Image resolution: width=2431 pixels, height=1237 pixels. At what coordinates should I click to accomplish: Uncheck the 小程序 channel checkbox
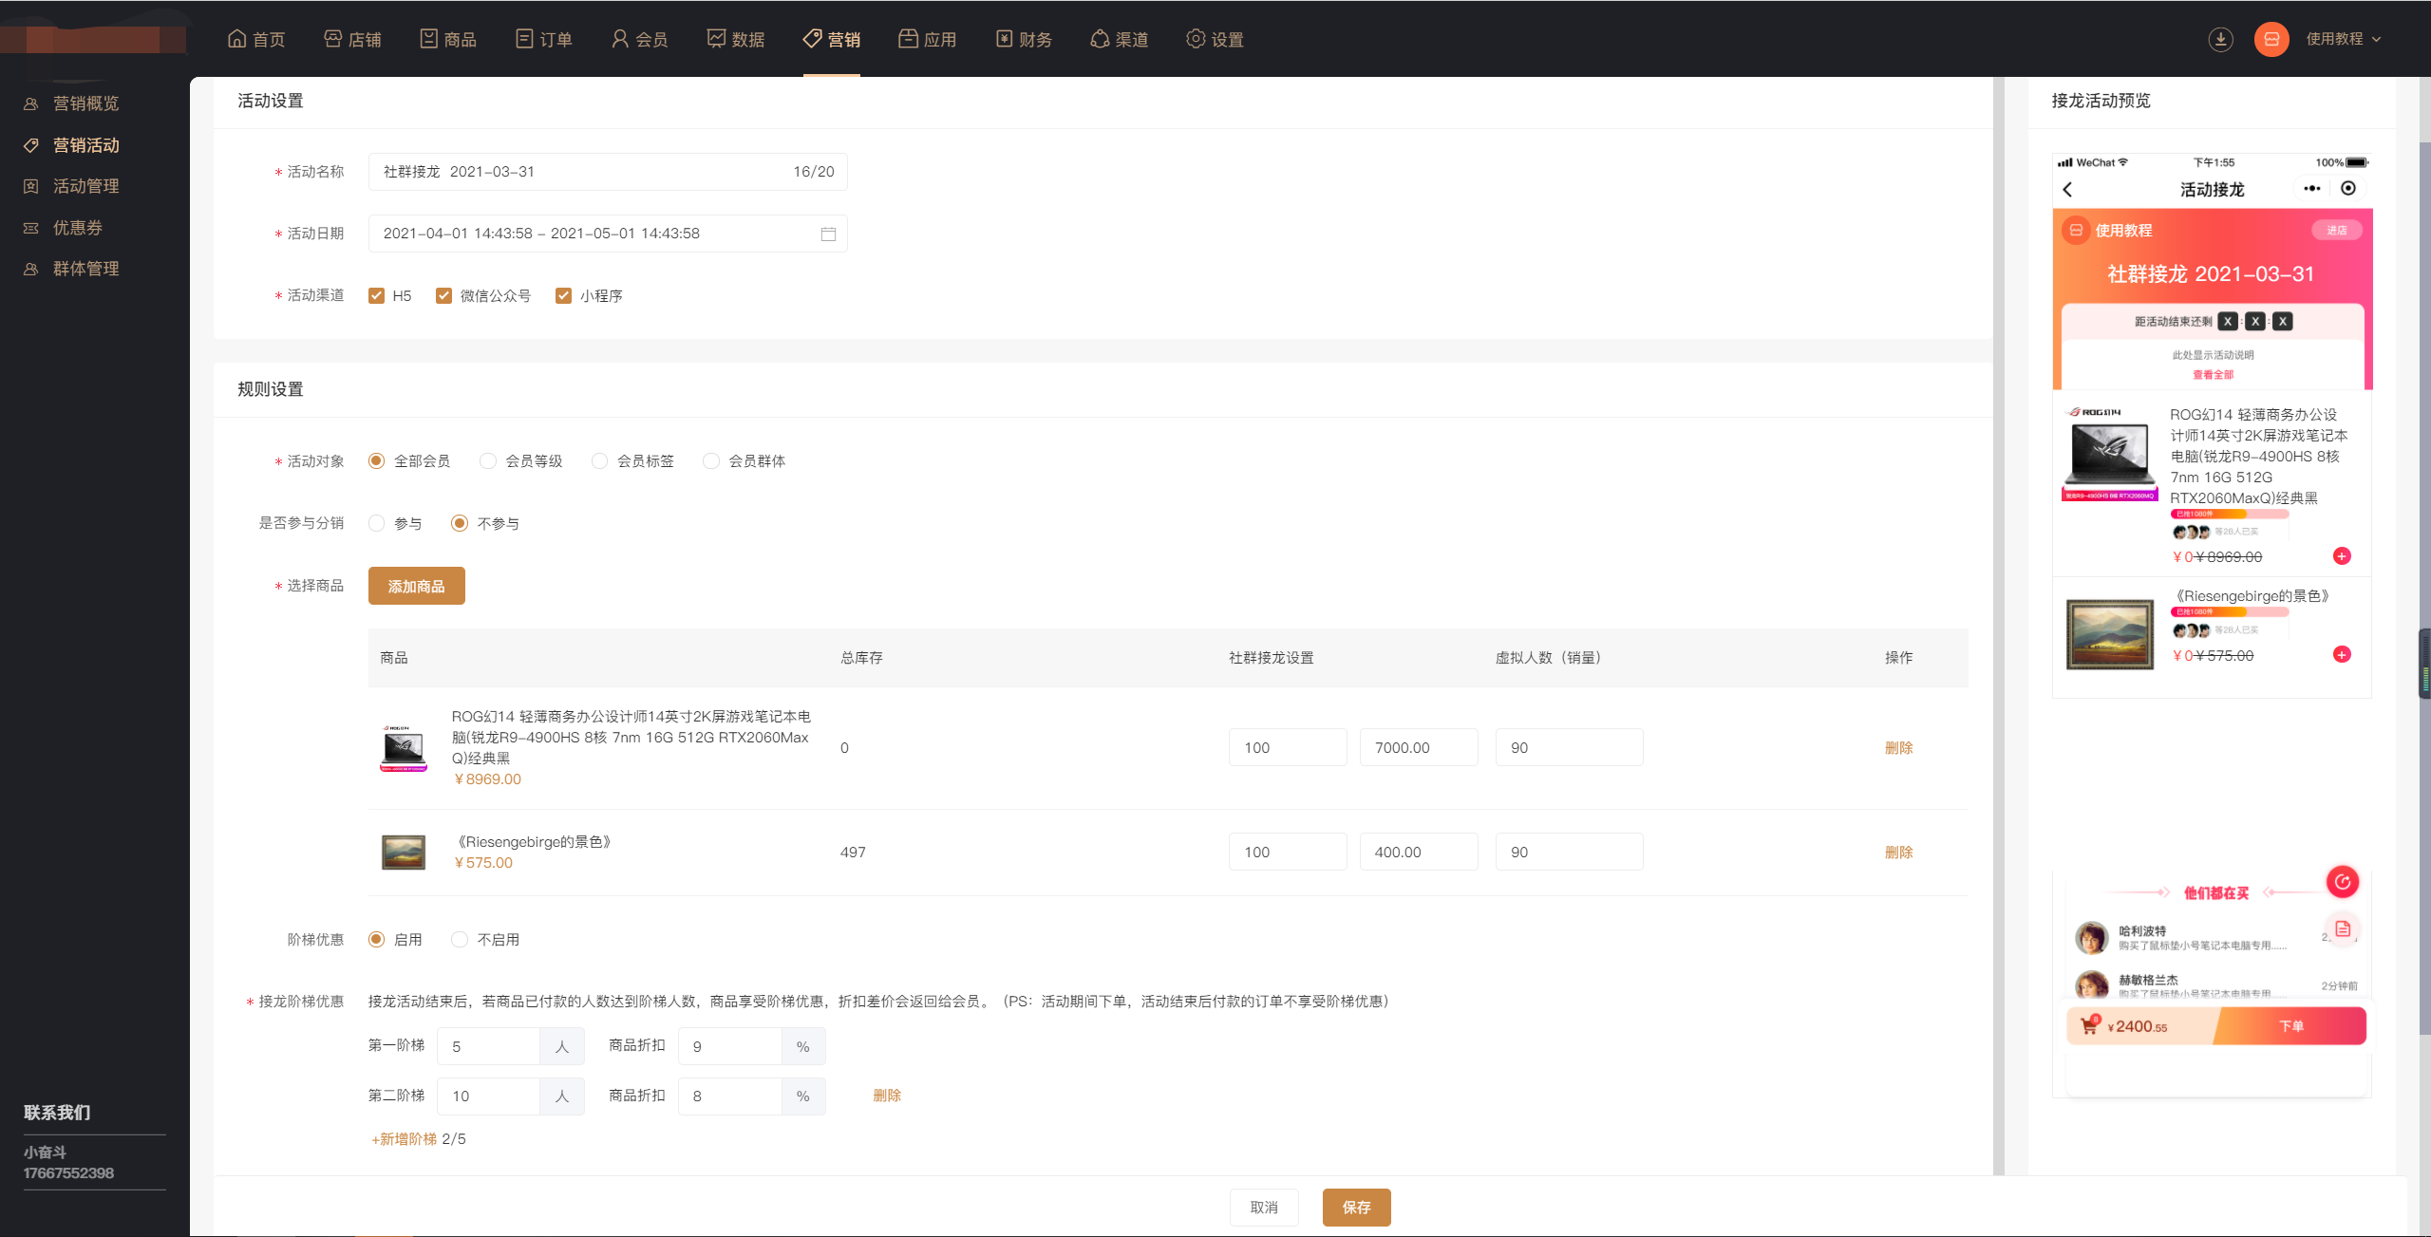tap(564, 296)
